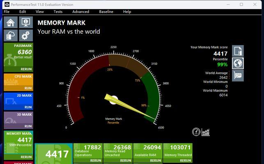The height and width of the screenshot is (164, 264).
Task: Click the save results document icon
Action: tap(238, 51)
